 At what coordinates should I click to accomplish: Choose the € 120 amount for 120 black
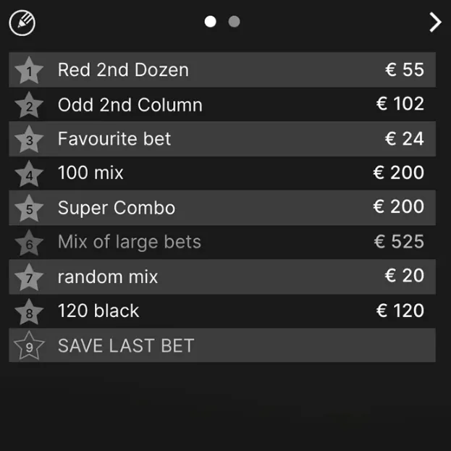[400, 311]
